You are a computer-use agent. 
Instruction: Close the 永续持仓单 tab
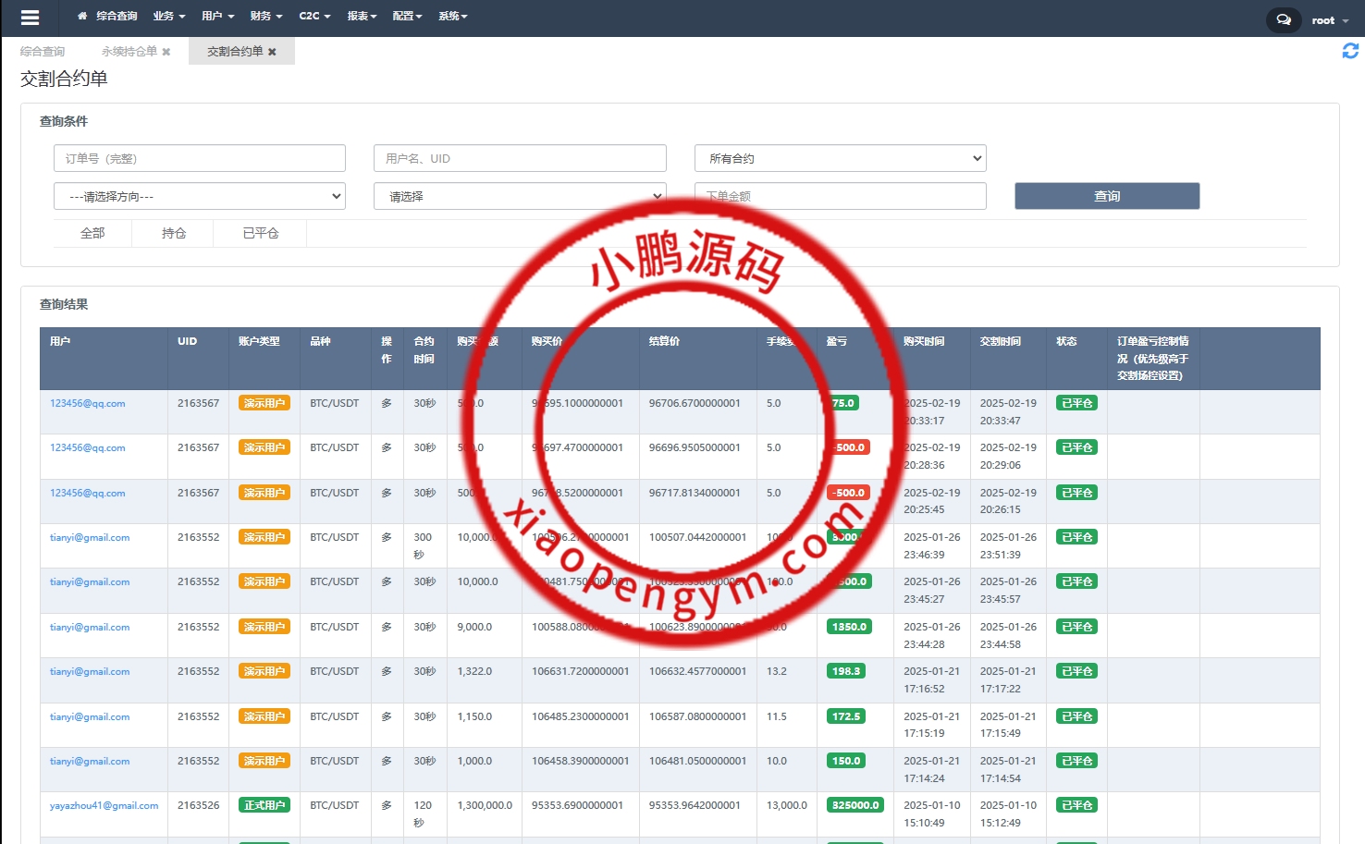166,52
